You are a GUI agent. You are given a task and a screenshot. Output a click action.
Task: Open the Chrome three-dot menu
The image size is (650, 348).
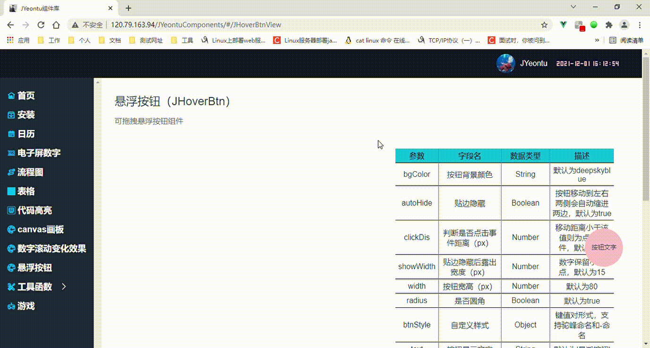coord(641,25)
